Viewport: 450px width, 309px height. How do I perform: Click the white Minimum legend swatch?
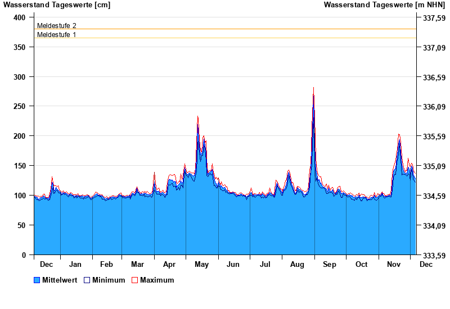tap(87, 280)
